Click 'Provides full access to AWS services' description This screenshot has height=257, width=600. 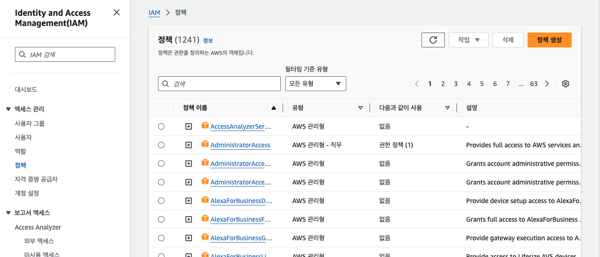click(523, 145)
